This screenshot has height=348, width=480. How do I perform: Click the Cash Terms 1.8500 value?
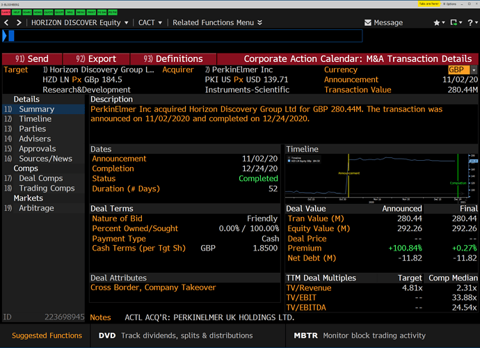265,248
